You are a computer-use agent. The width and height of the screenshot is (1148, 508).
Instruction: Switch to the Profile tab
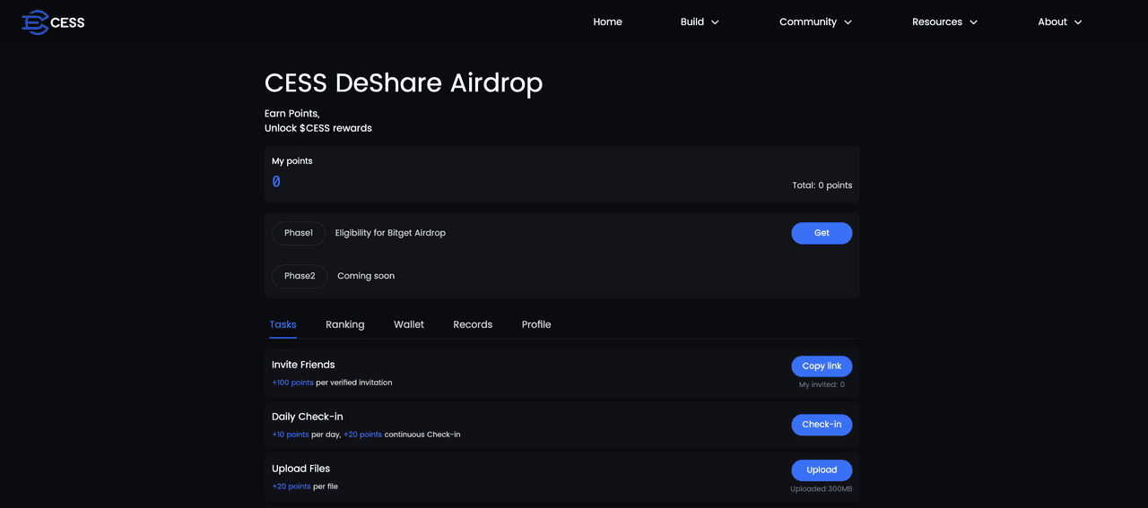coord(536,324)
